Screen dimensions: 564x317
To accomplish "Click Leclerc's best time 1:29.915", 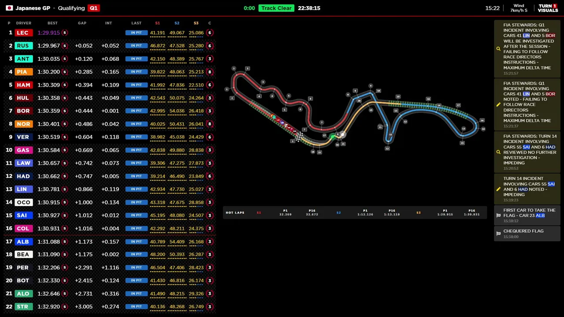I will pos(48,33).
